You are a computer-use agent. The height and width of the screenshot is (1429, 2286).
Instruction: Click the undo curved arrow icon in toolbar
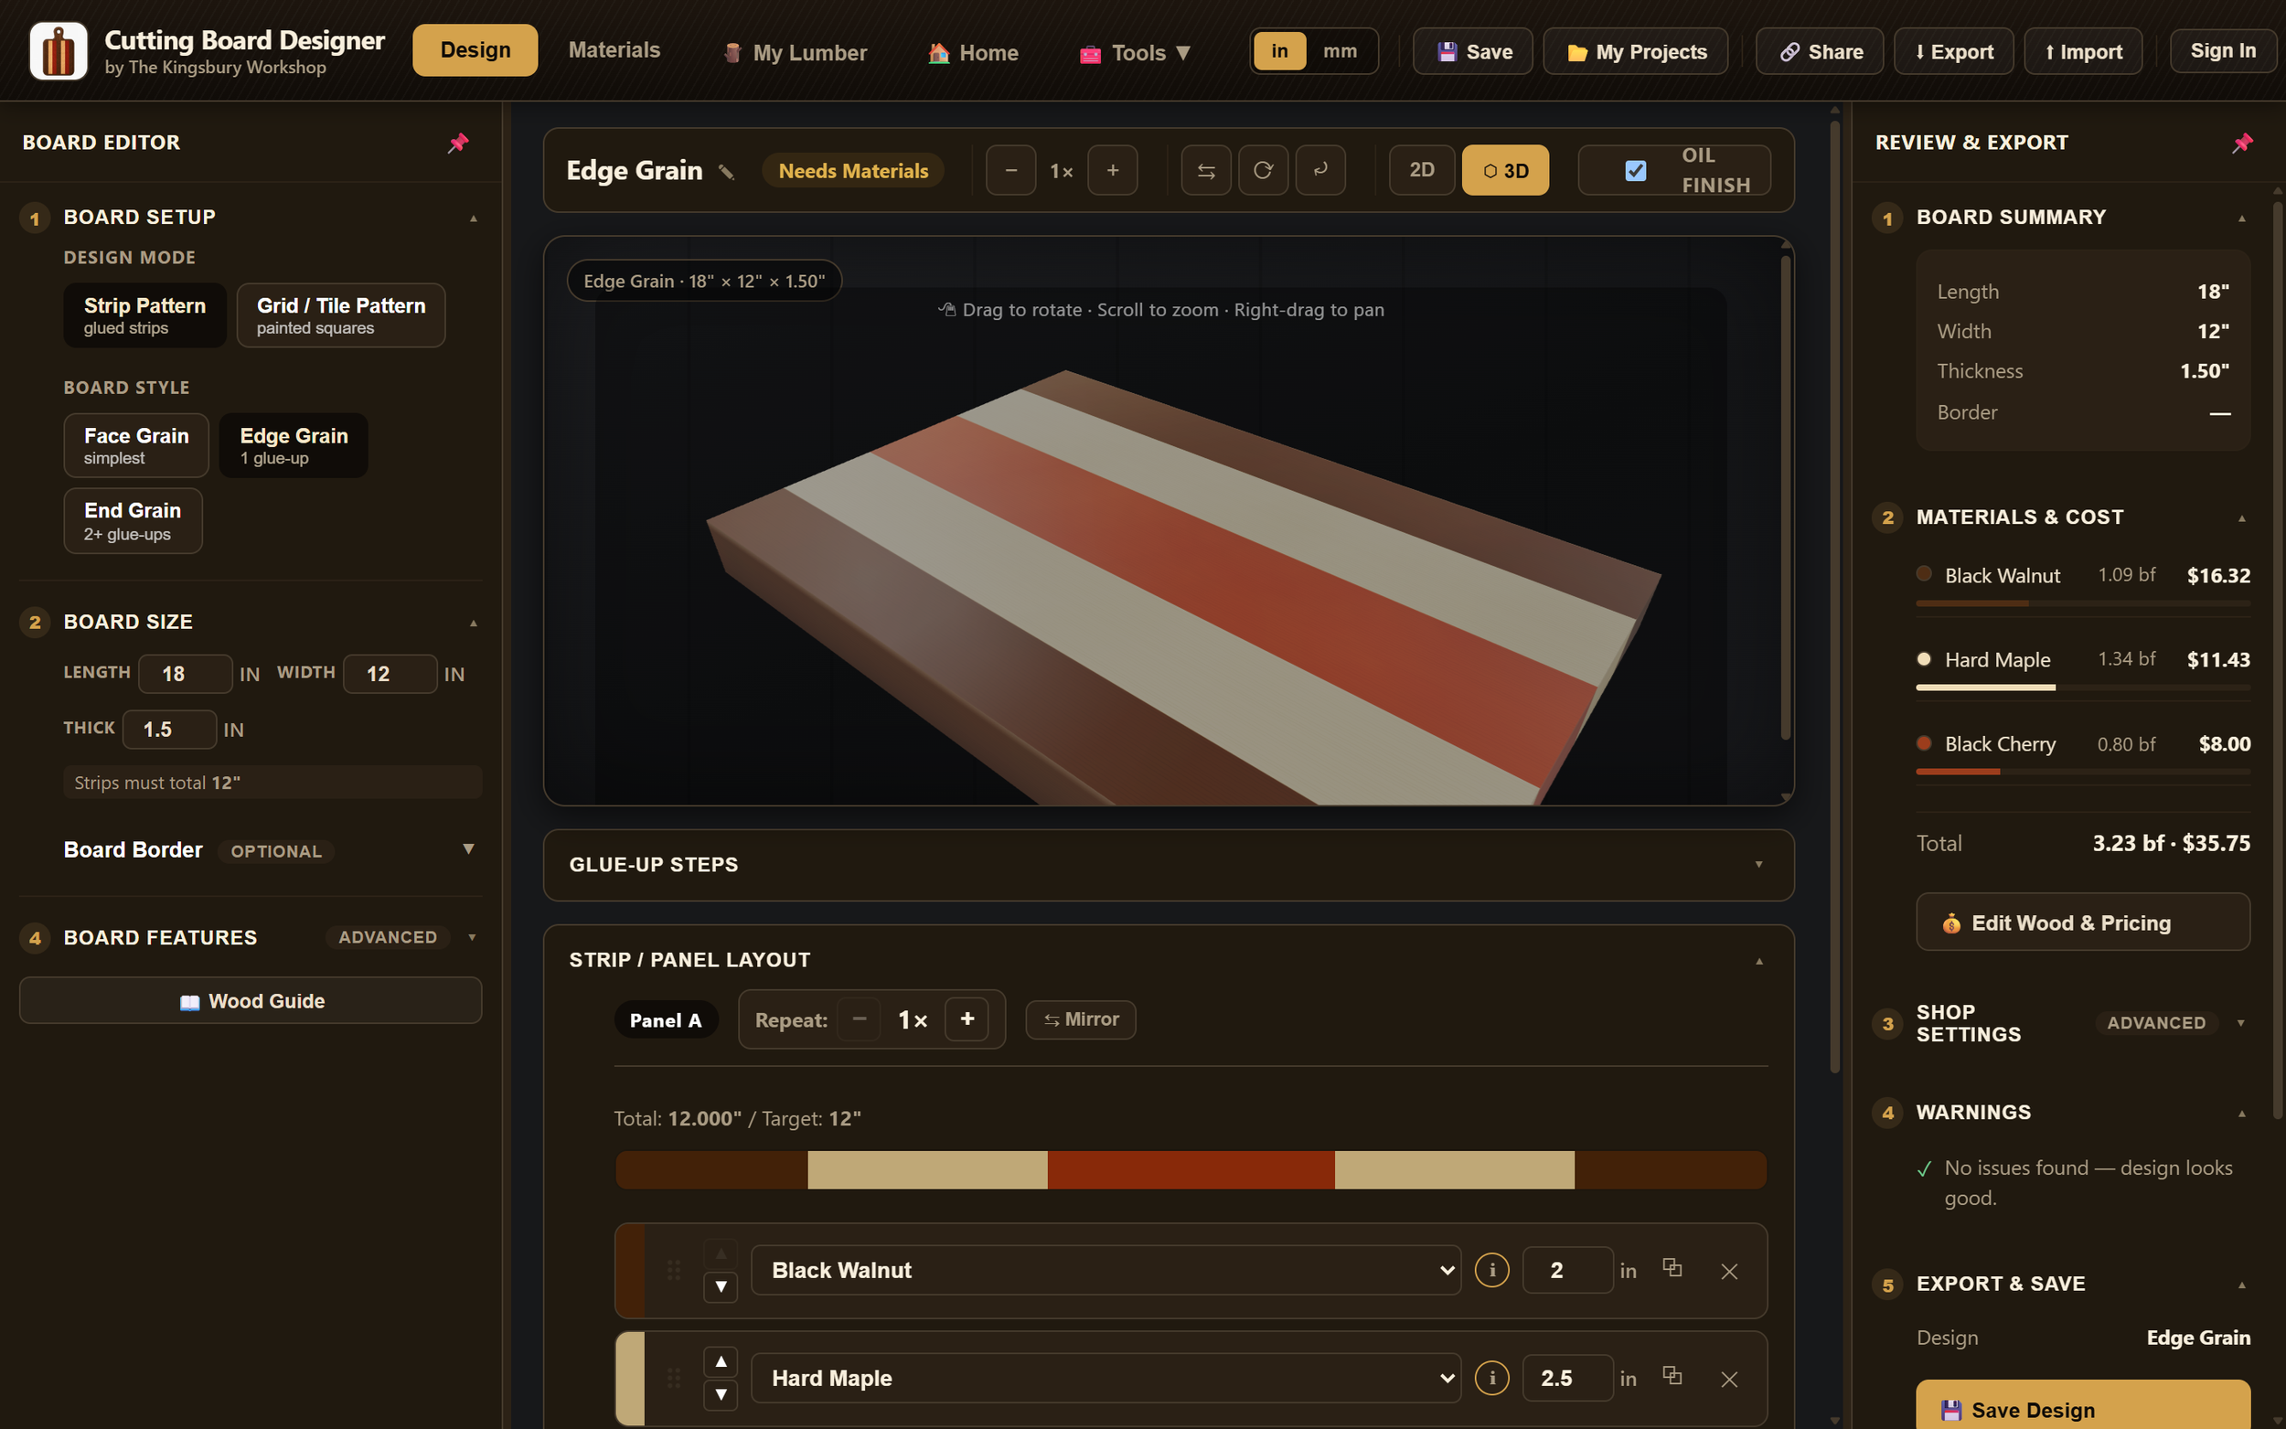click(1320, 170)
